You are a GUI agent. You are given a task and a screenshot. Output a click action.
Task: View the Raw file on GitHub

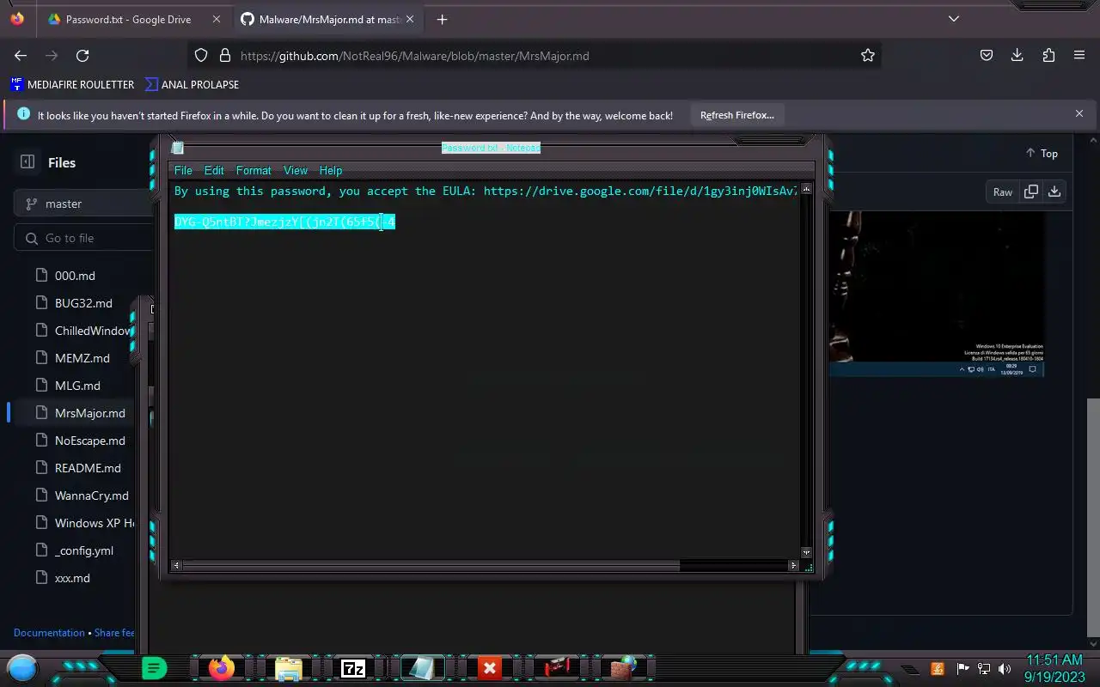pos(1003,192)
